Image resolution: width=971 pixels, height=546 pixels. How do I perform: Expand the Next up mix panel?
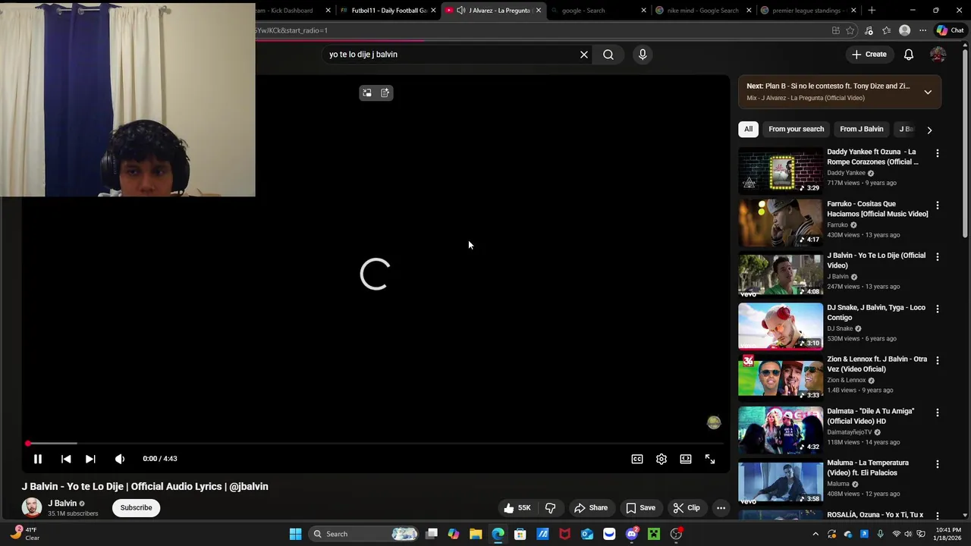[928, 92]
